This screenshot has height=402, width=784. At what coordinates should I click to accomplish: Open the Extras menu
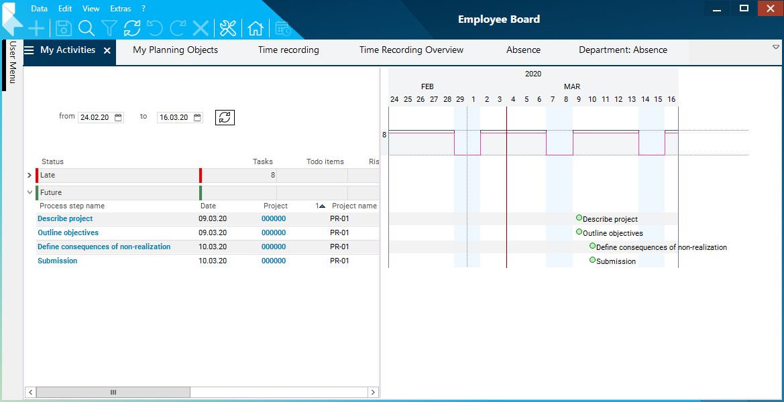(121, 9)
